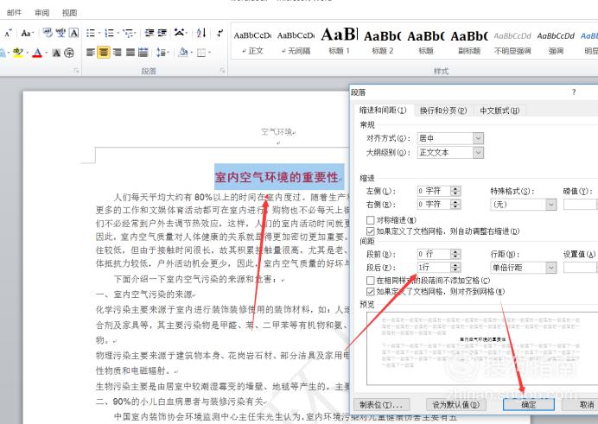
Task: Open the 段落 group dialog launcher
Action: click(222, 71)
